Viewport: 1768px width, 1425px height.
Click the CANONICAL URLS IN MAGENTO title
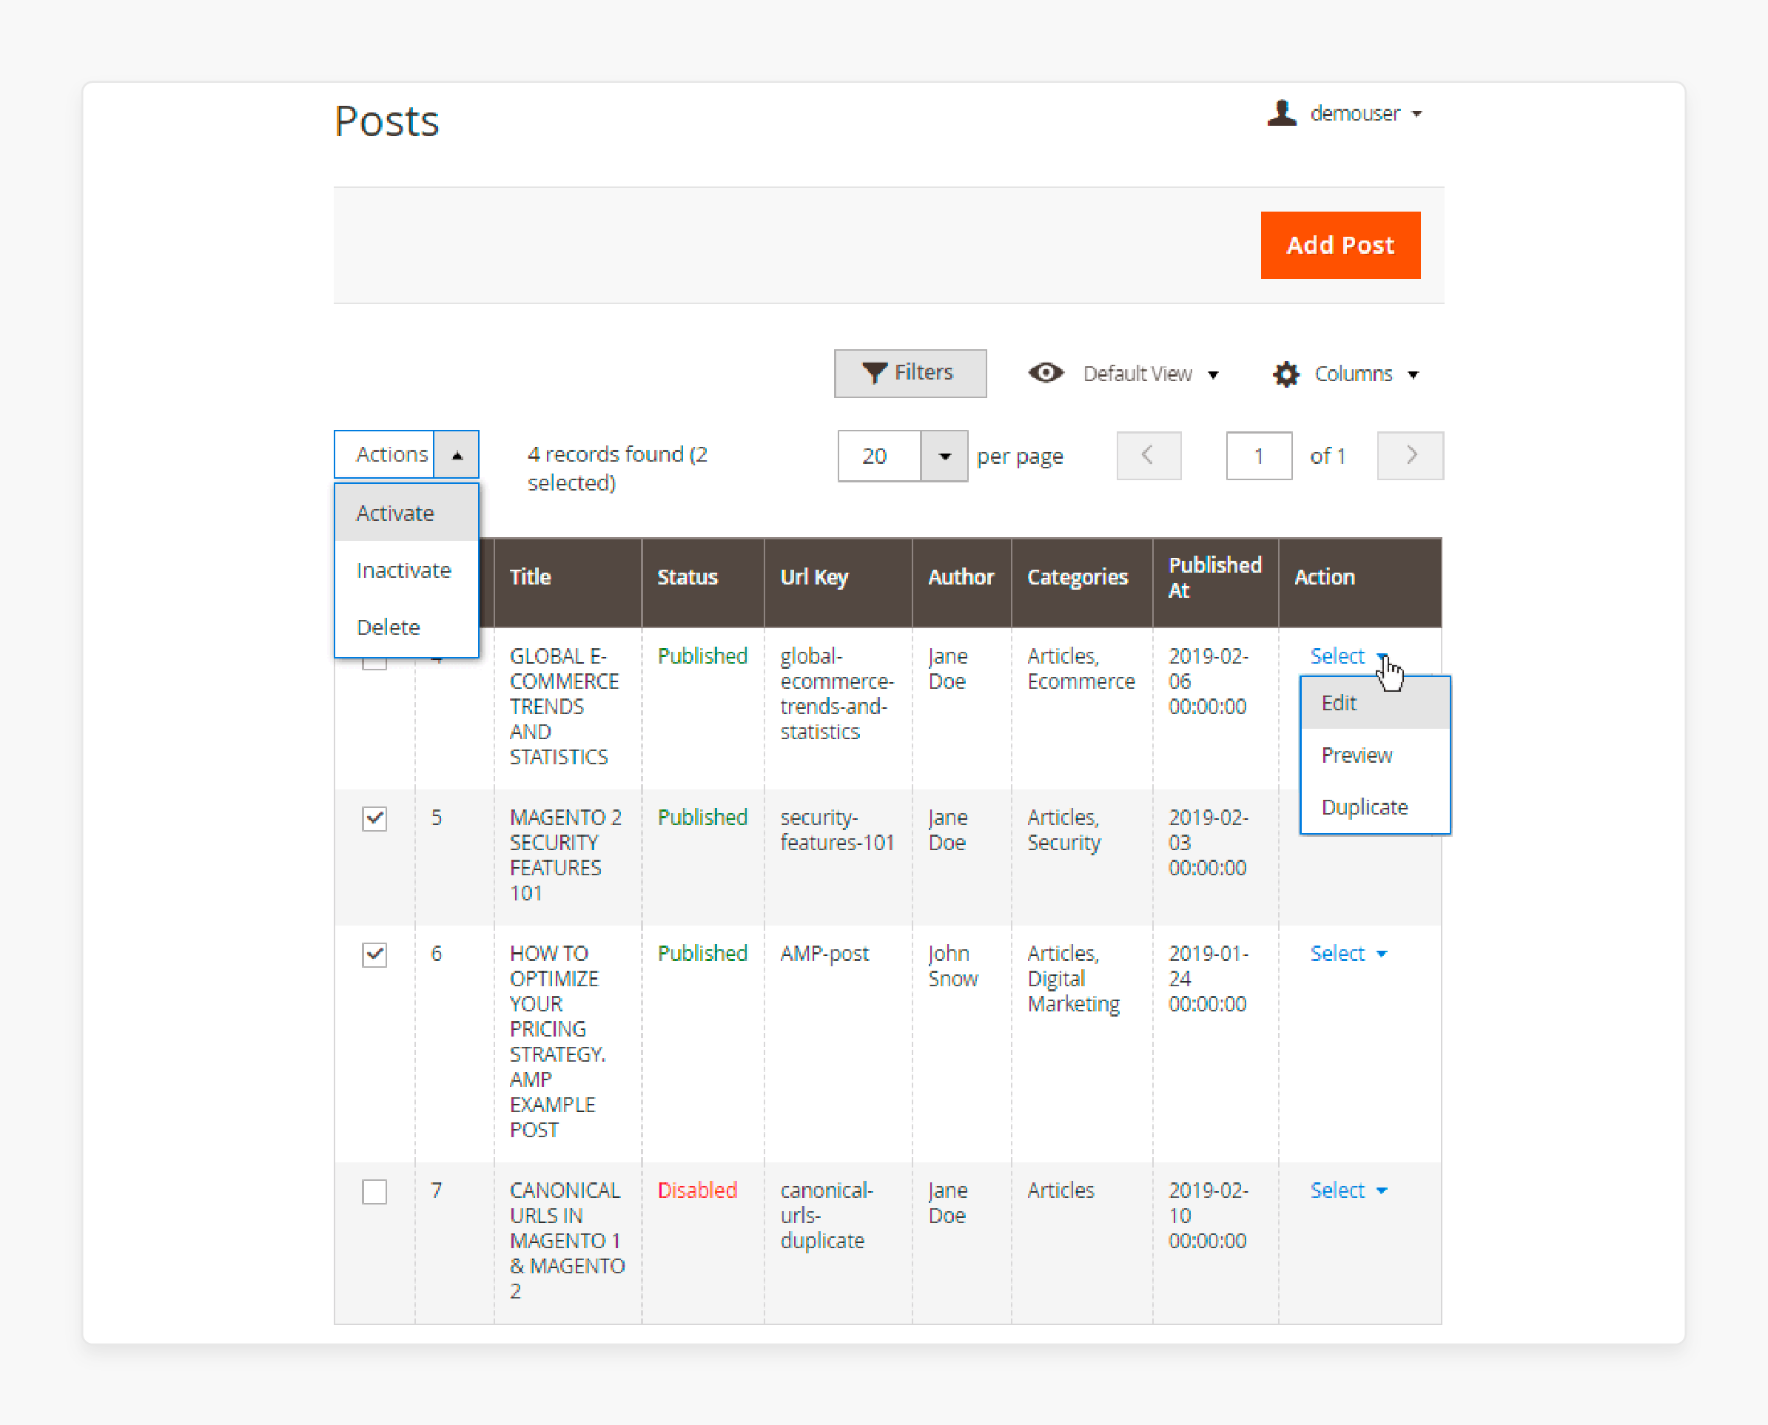[567, 1240]
